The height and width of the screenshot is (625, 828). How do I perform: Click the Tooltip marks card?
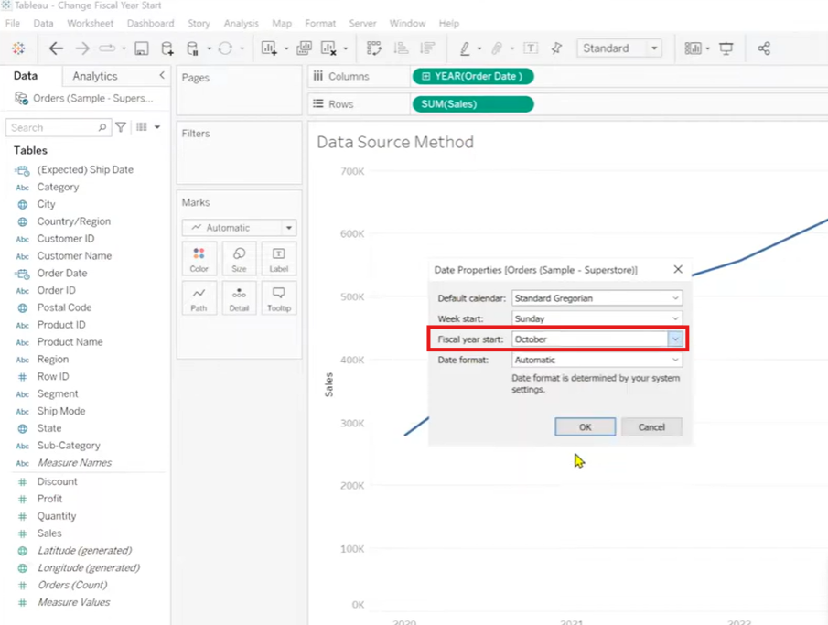[x=279, y=298]
